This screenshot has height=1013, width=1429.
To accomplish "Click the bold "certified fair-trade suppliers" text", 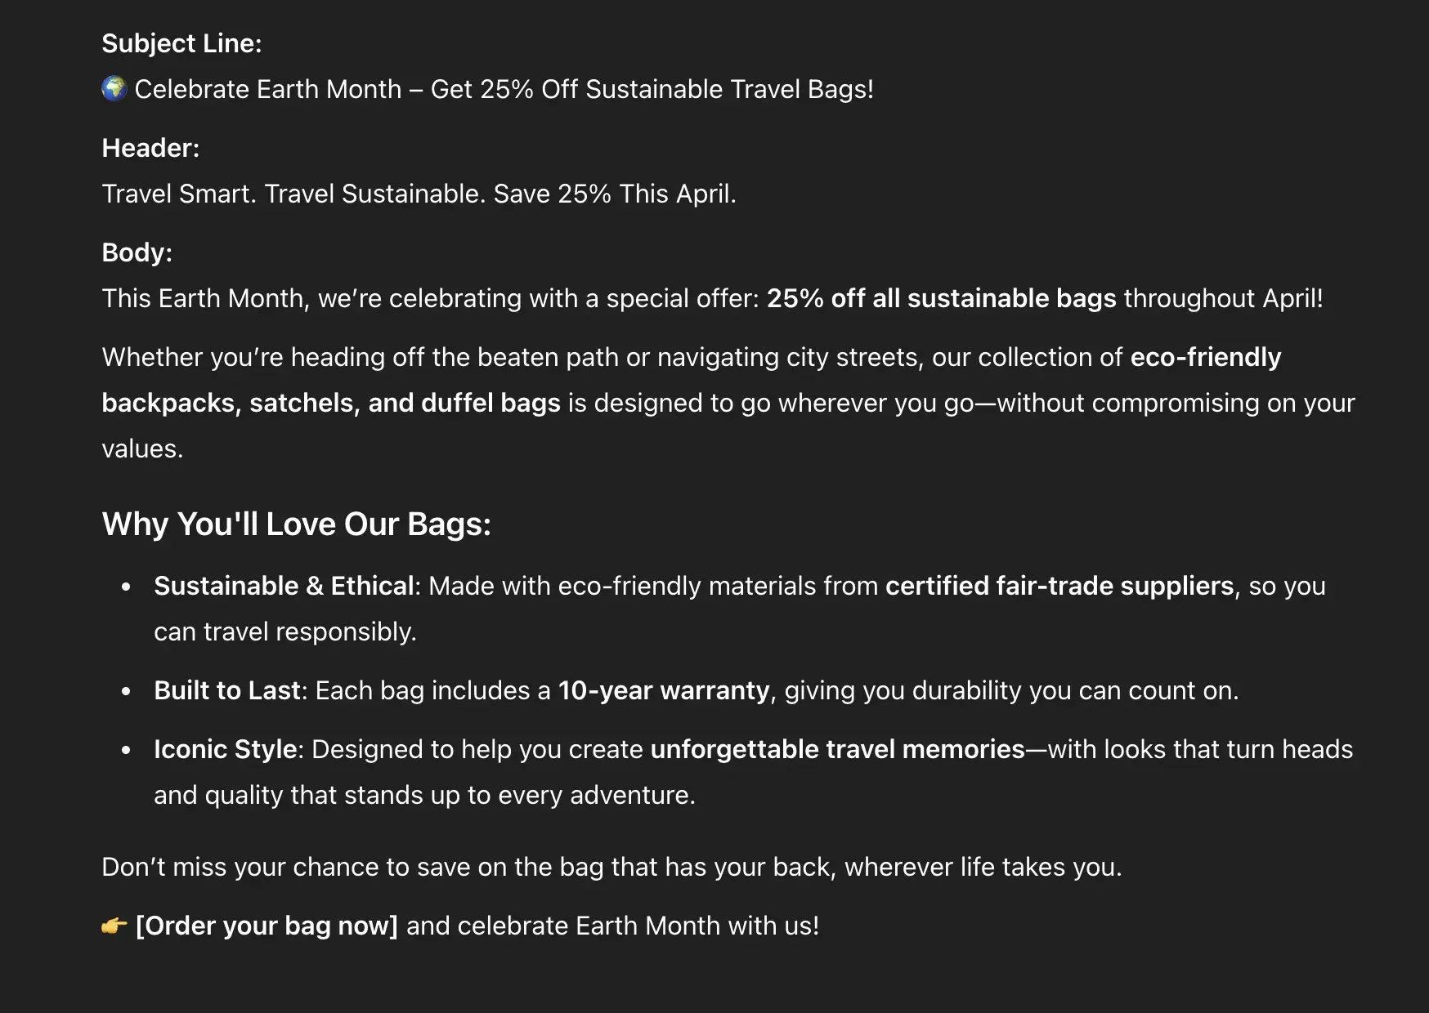I will coord(1059,586).
